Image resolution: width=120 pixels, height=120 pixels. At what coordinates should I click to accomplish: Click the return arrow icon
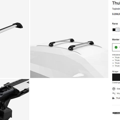114,93
